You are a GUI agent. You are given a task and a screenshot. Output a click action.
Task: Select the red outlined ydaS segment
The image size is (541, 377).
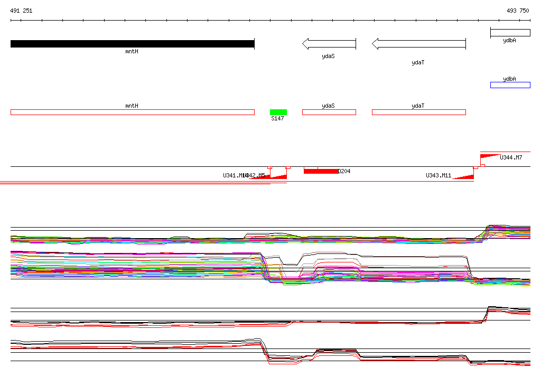[329, 112]
